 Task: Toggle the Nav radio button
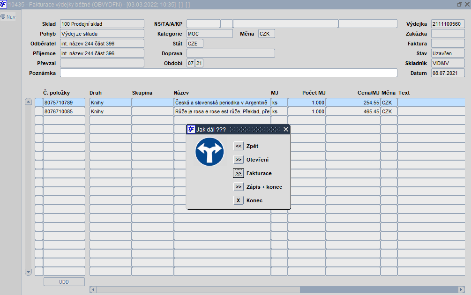coord(3,17)
